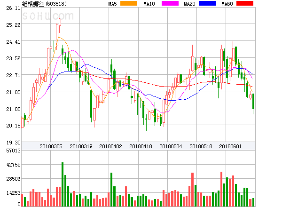Click the 20180418 date label
Image resolution: width=282 pixels, height=207 pixels.
141,146
